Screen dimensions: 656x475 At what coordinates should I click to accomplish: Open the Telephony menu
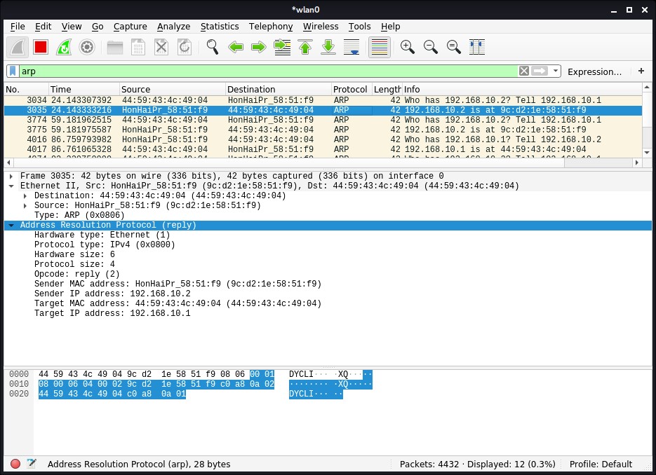271,27
